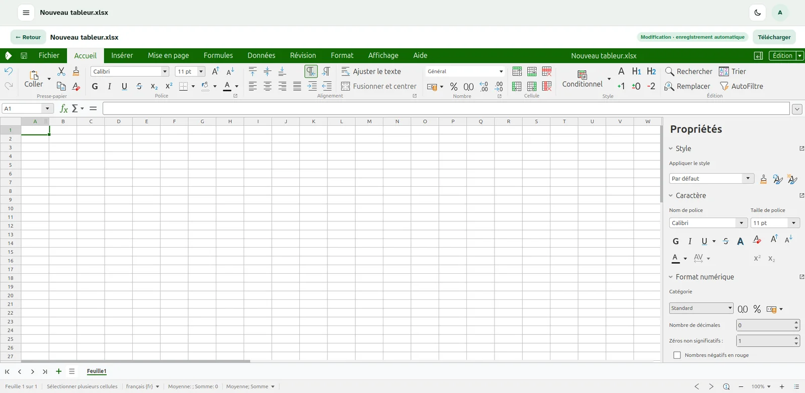Click Fusionner et centrer

379,86
